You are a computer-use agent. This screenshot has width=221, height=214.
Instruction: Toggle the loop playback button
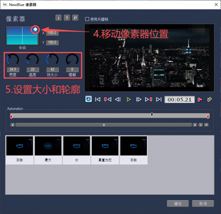coord(88,99)
